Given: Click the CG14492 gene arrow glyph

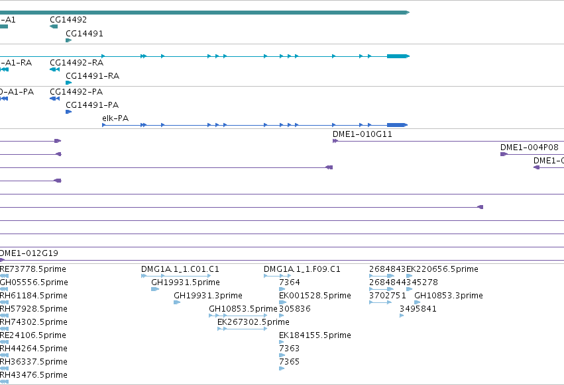Looking at the screenshot, I should pyautogui.click(x=54, y=26).
